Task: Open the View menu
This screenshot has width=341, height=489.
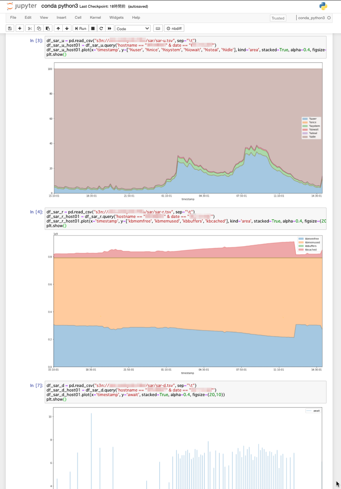Action: click(44, 18)
